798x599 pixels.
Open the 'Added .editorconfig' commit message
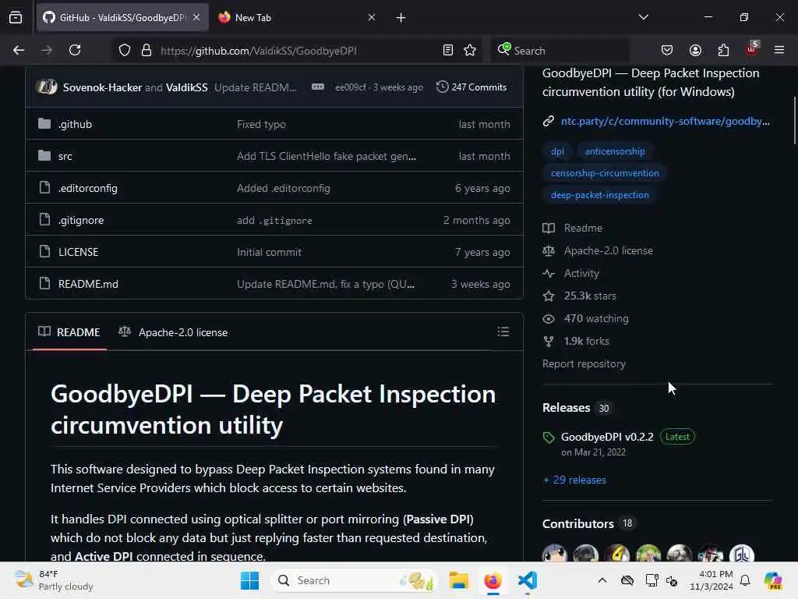point(284,189)
